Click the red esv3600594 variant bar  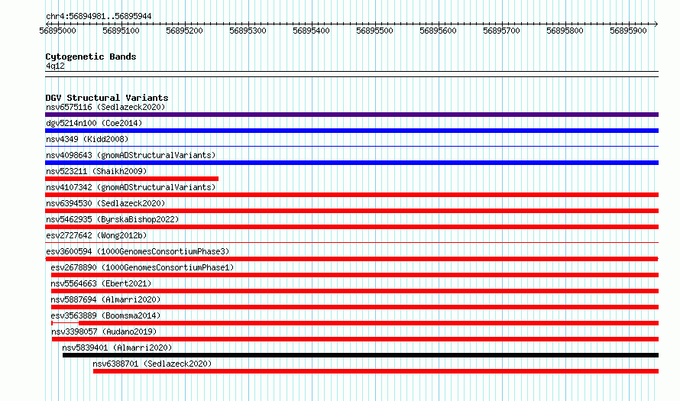[351, 259]
